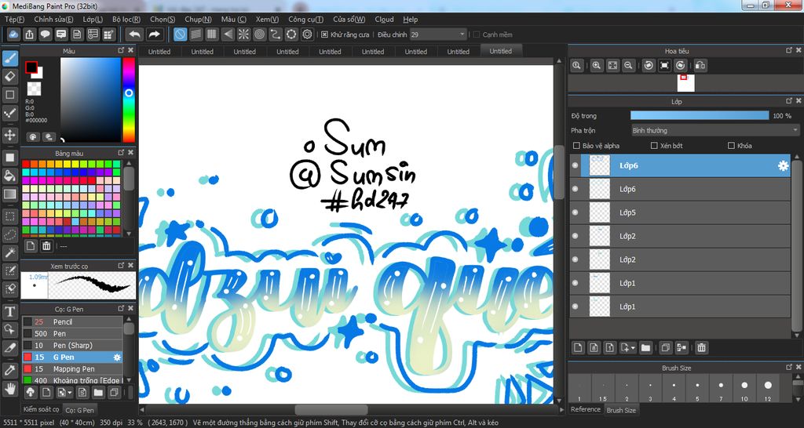
Task: Pick brush size 10 preset
Action: point(744,389)
